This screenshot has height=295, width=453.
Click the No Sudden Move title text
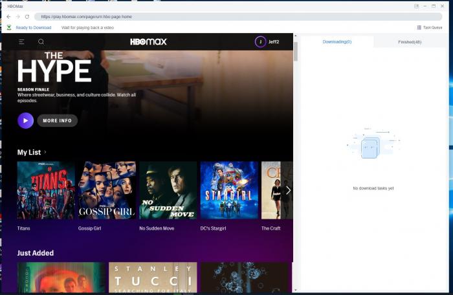click(157, 228)
